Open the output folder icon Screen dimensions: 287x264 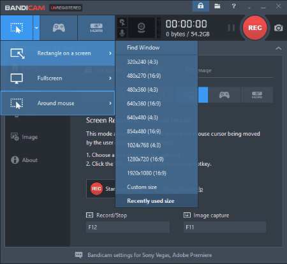217,6
